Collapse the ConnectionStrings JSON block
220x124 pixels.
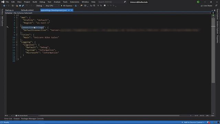tap(17, 28)
